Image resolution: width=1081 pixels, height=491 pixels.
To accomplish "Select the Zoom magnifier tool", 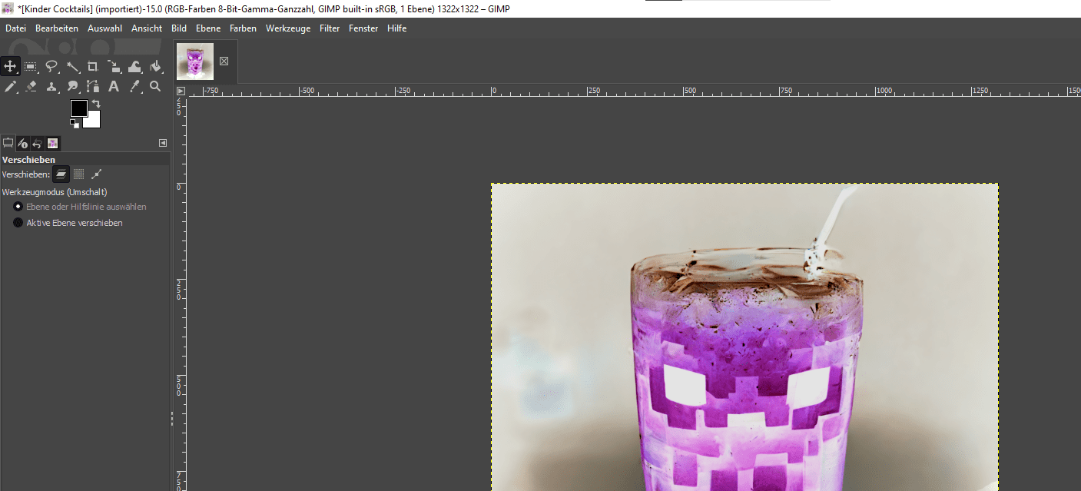I will point(155,87).
